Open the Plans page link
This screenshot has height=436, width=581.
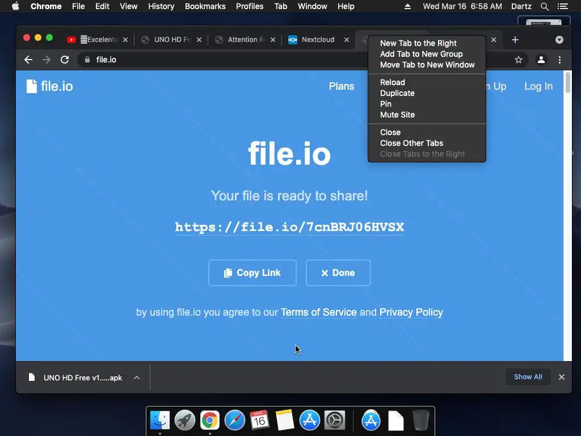(x=341, y=86)
